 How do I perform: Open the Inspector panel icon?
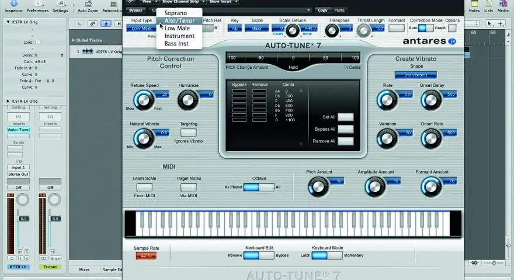point(14,3)
